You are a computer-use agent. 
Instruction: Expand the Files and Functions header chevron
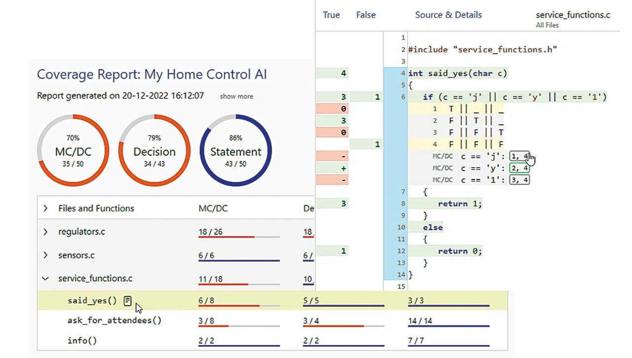45,209
